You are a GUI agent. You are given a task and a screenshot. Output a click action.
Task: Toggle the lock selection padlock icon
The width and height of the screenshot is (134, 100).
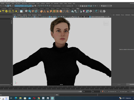33,6
